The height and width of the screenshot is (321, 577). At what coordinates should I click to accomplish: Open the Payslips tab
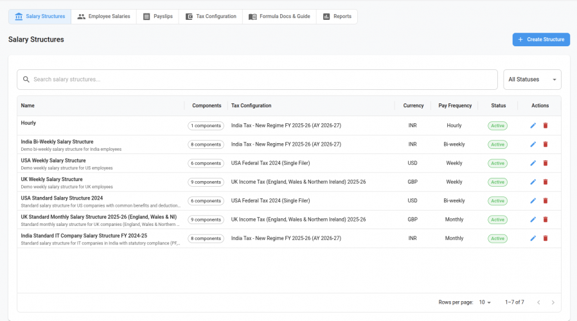point(157,17)
